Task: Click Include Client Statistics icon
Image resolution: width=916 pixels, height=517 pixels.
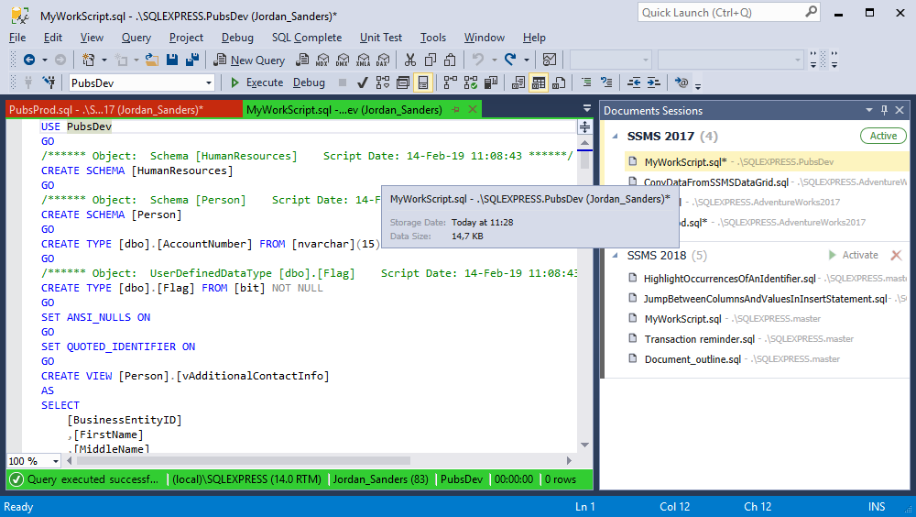Action: (x=491, y=83)
